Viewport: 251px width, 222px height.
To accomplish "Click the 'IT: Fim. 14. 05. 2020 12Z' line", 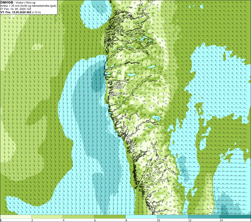I will [16, 9].
